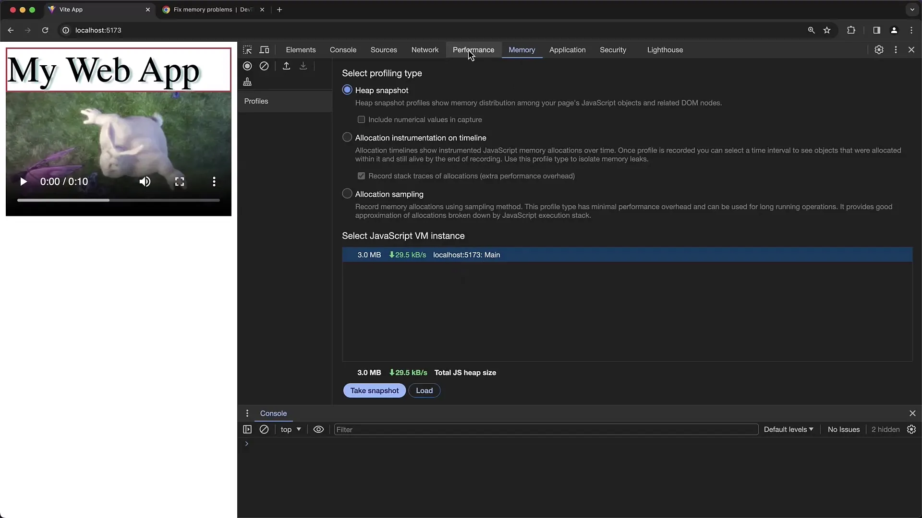Switch to the Application tab
922x518 pixels.
(x=568, y=49)
